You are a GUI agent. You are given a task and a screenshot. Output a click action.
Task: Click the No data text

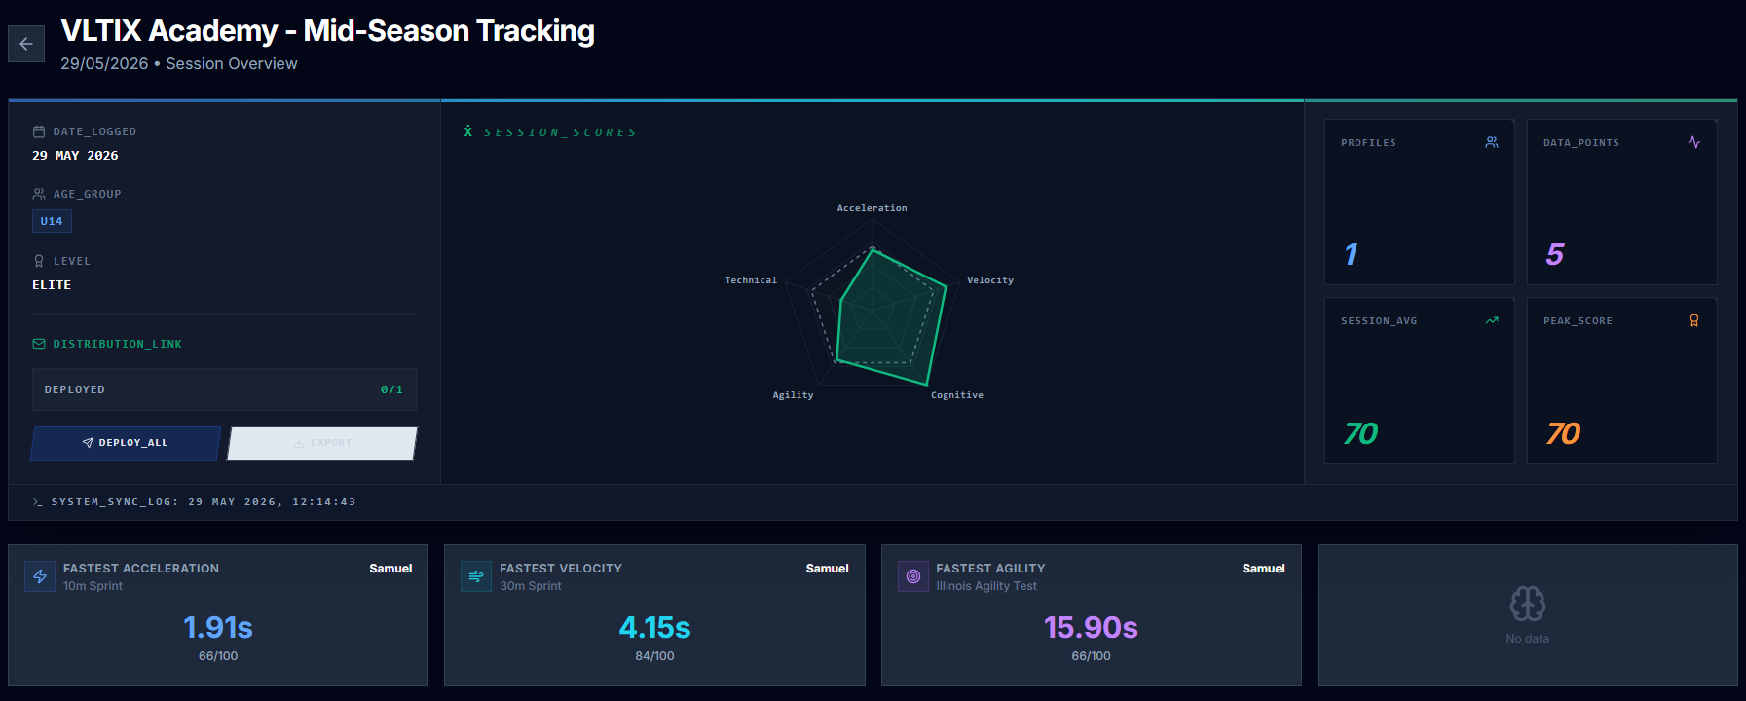click(1528, 639)
